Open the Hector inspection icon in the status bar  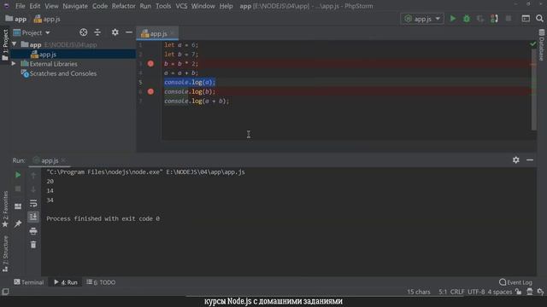530,292
